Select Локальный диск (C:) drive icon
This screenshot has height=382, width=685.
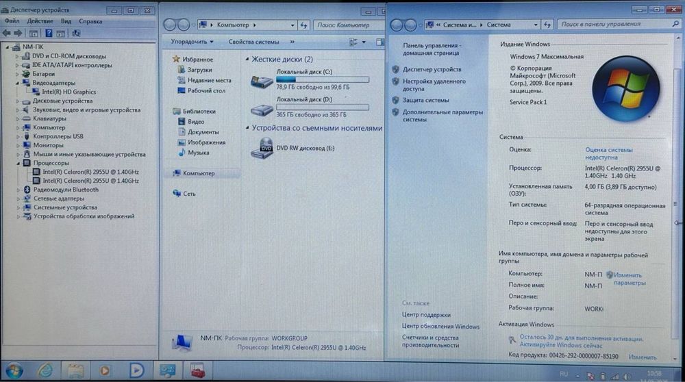tap(262, 81)
